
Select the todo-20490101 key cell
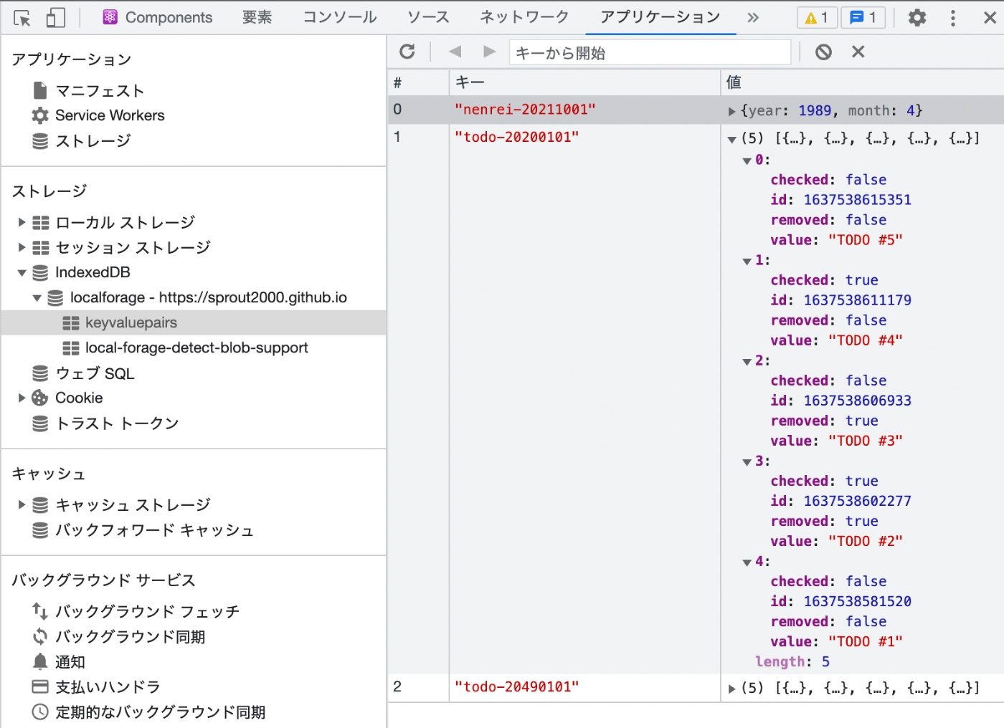pos(516,687)
